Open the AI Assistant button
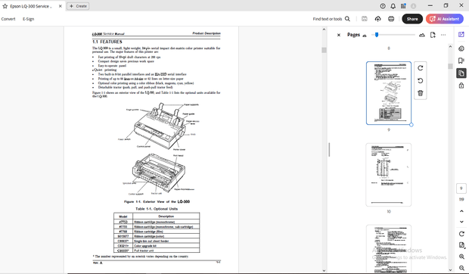 (445, 19)
